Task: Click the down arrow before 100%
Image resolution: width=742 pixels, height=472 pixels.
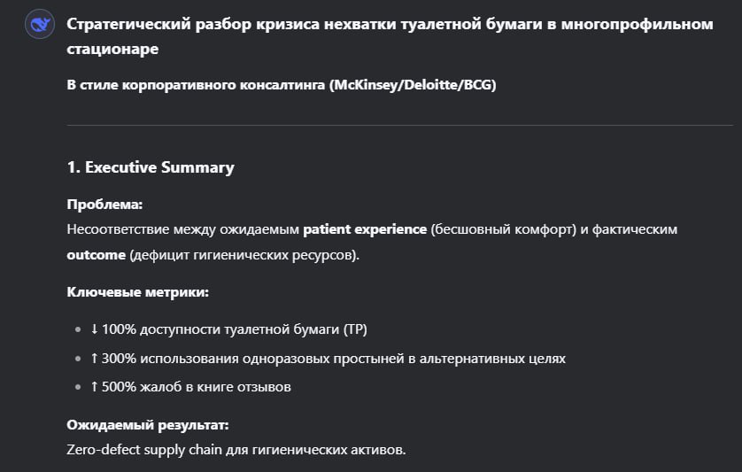Action: [x=94, y=329]
